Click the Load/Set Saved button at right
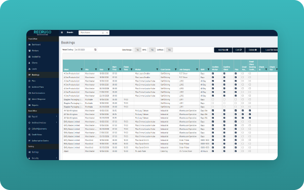 [270, 50]
